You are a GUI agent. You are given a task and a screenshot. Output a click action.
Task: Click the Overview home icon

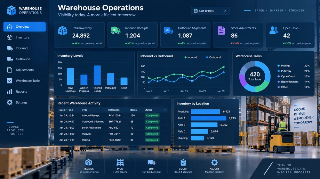click(9, 27)
